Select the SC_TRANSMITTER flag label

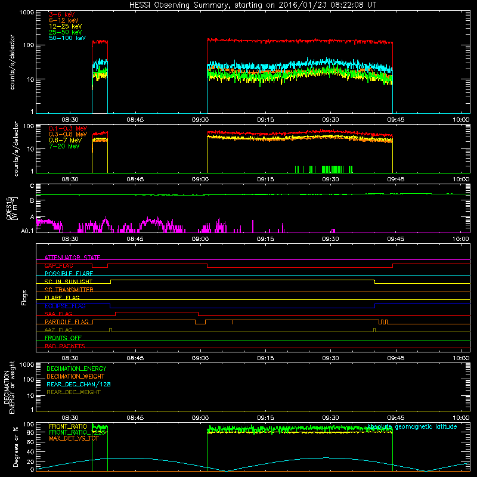click(x=69, y=290)
